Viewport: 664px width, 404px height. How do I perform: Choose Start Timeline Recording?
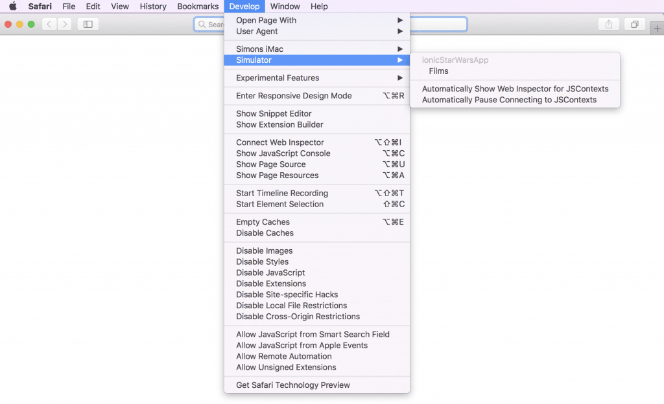(316, 193)
